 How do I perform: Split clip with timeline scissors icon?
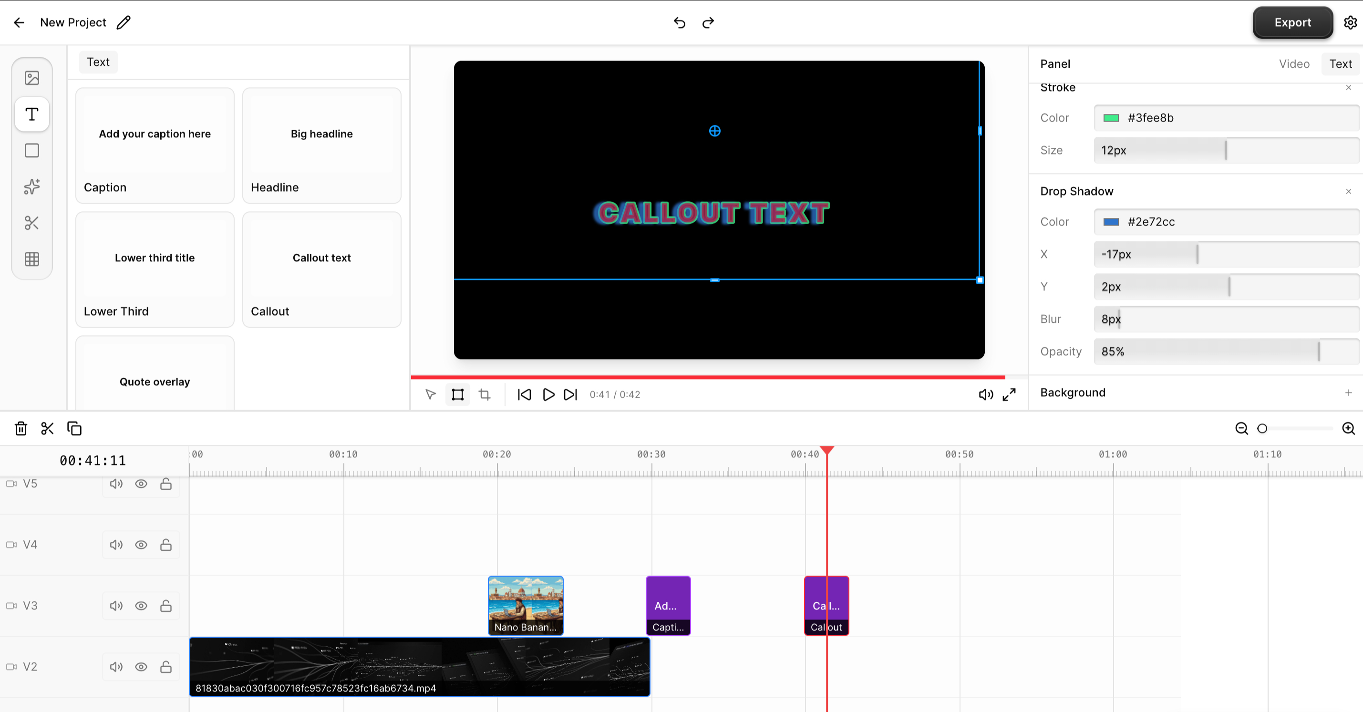[48, 428]
